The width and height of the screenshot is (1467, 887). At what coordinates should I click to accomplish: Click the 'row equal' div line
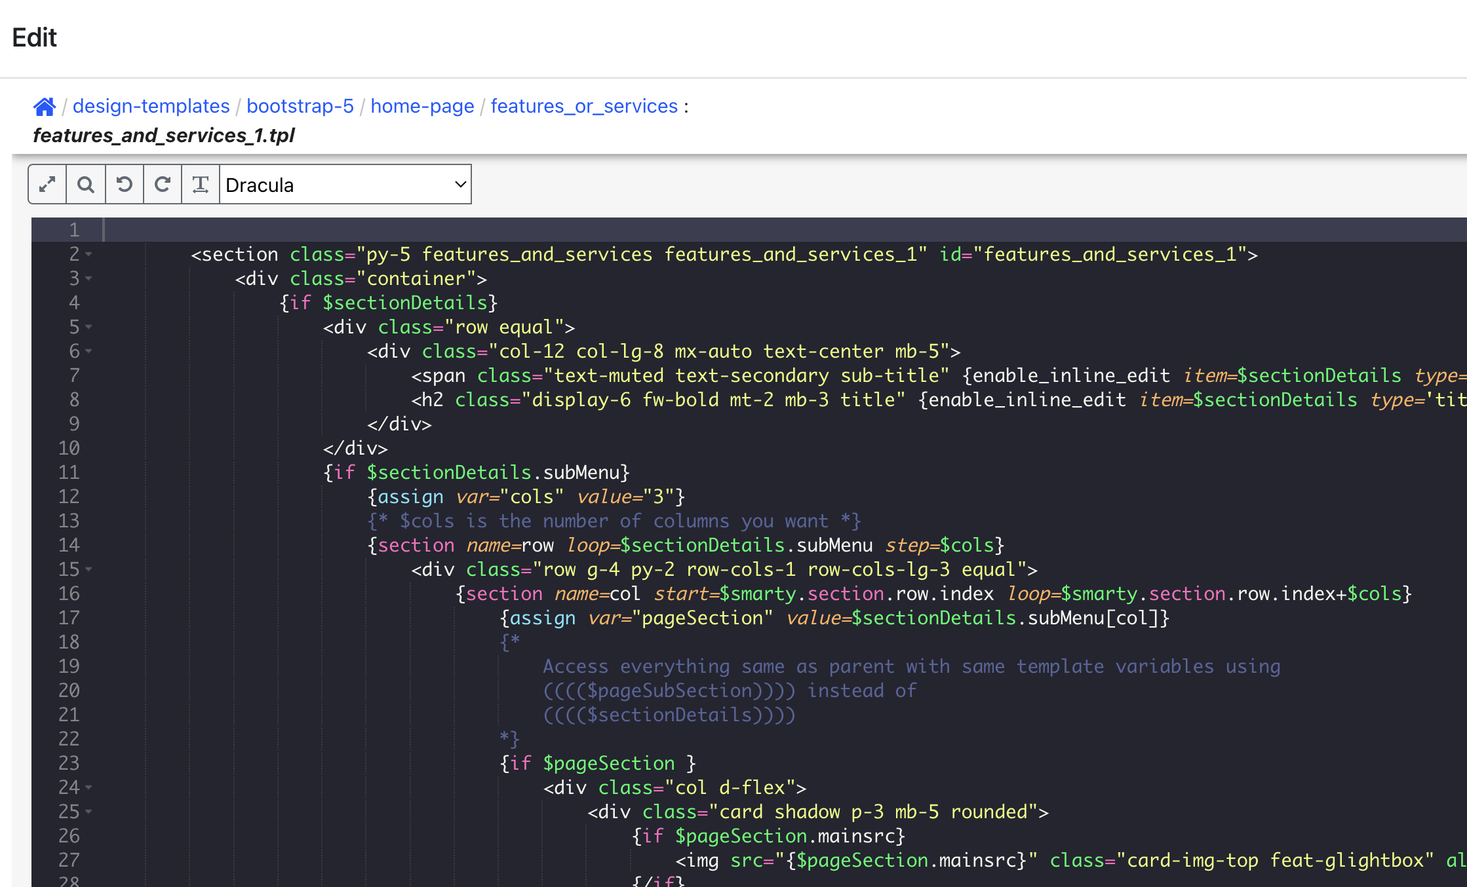pos(449,327)
